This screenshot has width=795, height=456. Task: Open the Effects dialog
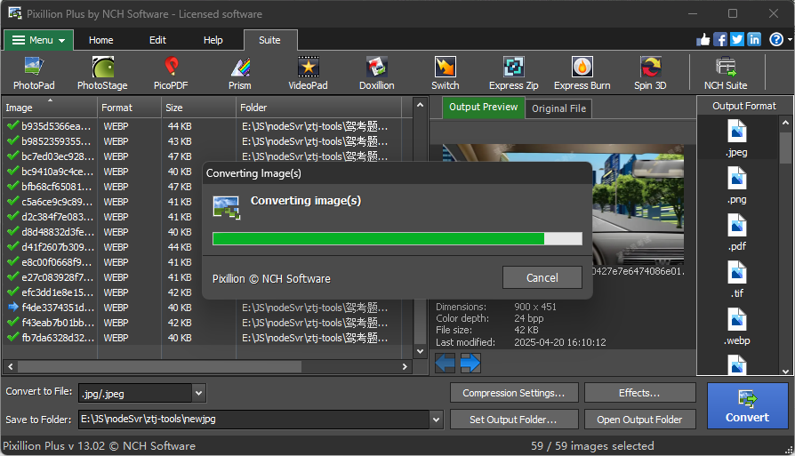click(639, 393)
